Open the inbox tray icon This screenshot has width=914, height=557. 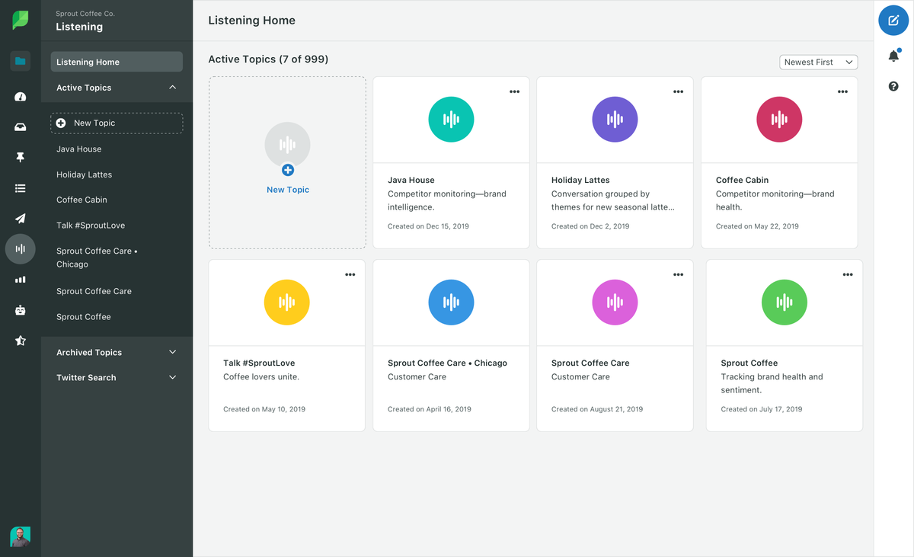21,127
